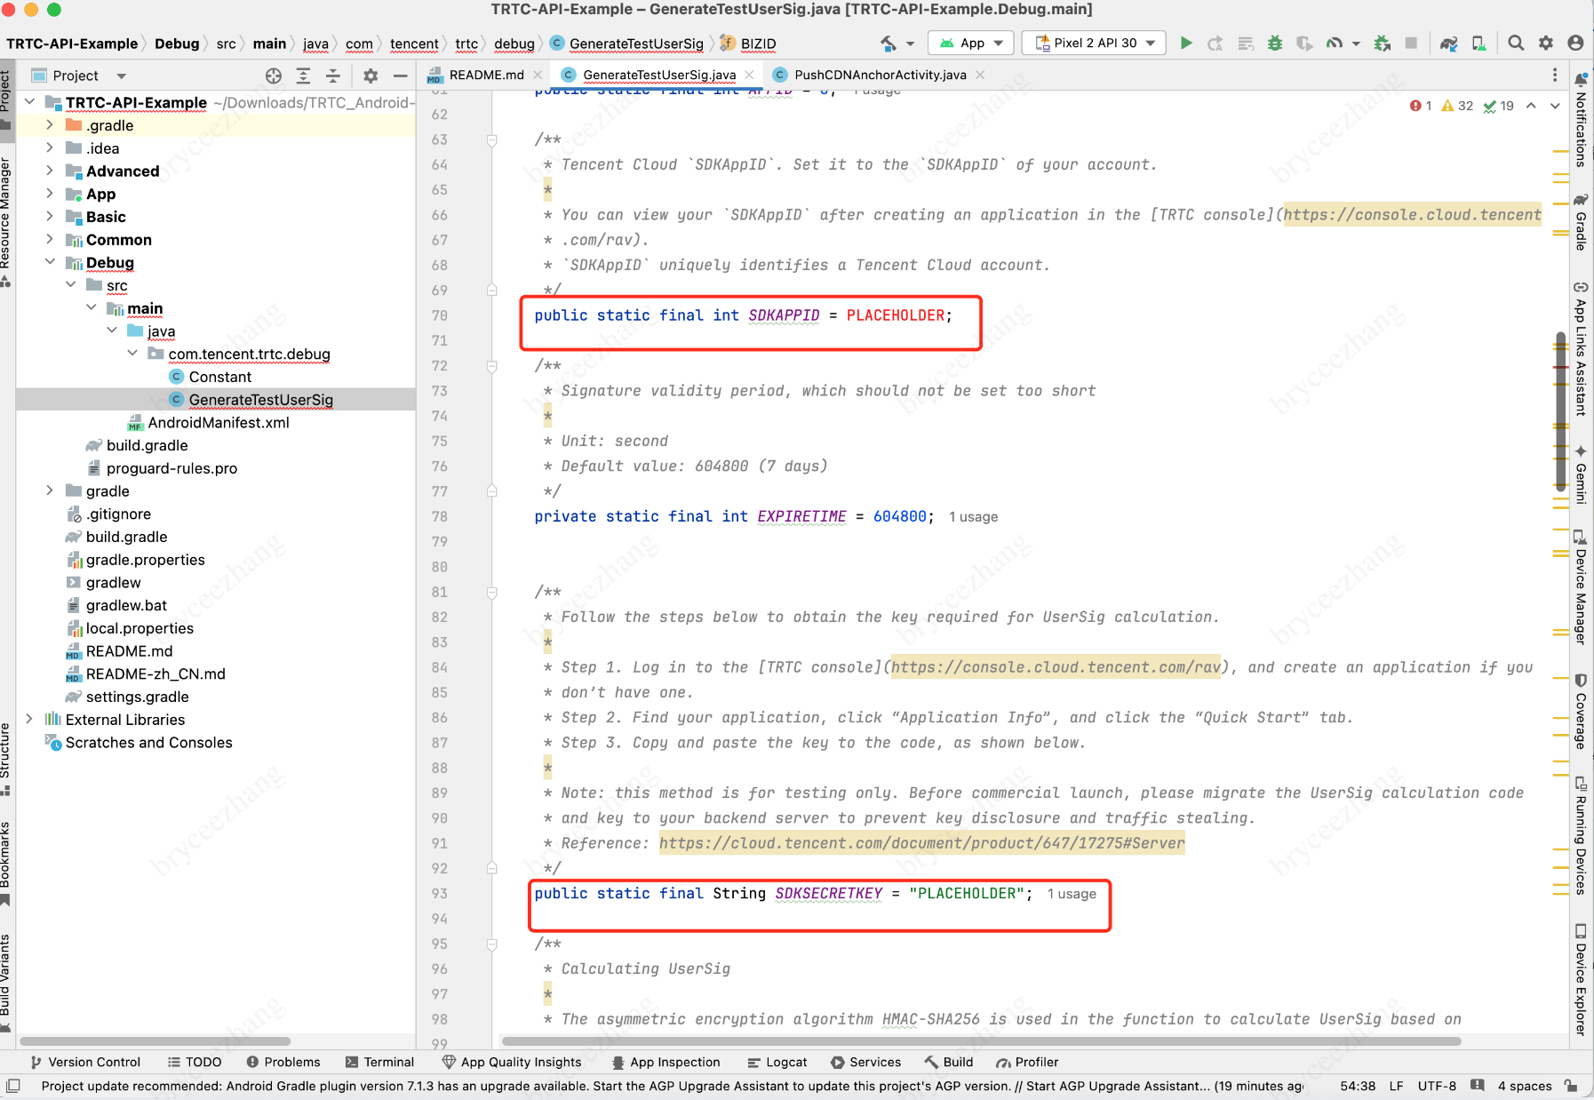Collapse all in Project panel toolbar
This screenshot has height=1100, width=1594.
coord(333,76)
